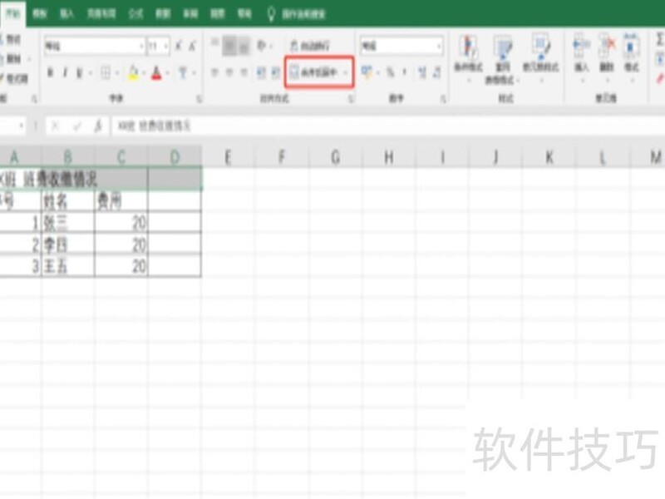Image resolution: width=665 pixels, height=499 pixels.
Task: Apply italic formatting
Action: point(65,71)
